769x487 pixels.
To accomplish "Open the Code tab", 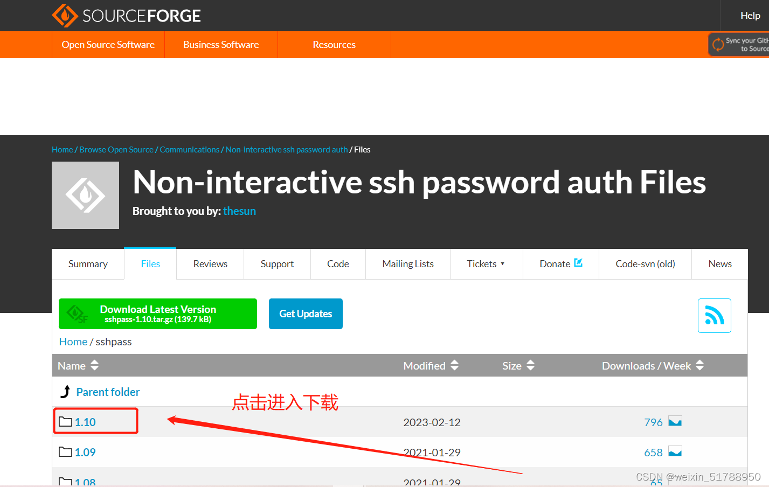I will [x=338, y=264].
